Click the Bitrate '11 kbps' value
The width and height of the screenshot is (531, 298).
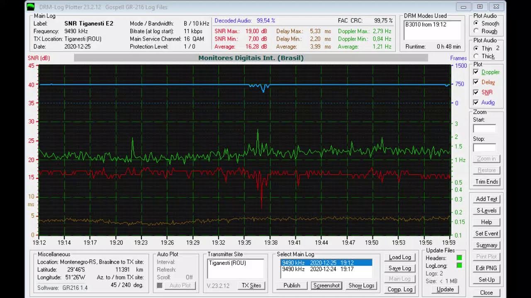tap(193, 31)
